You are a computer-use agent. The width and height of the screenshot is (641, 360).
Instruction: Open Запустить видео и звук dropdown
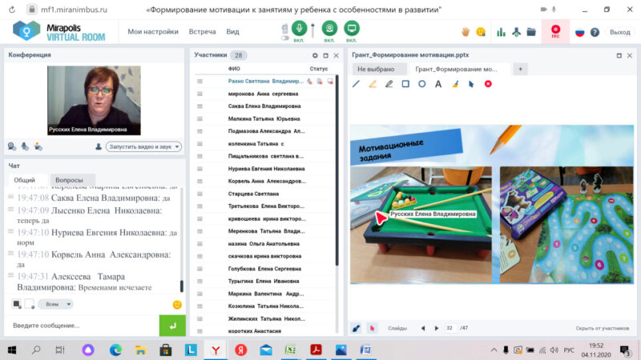[x=144, y=146]
